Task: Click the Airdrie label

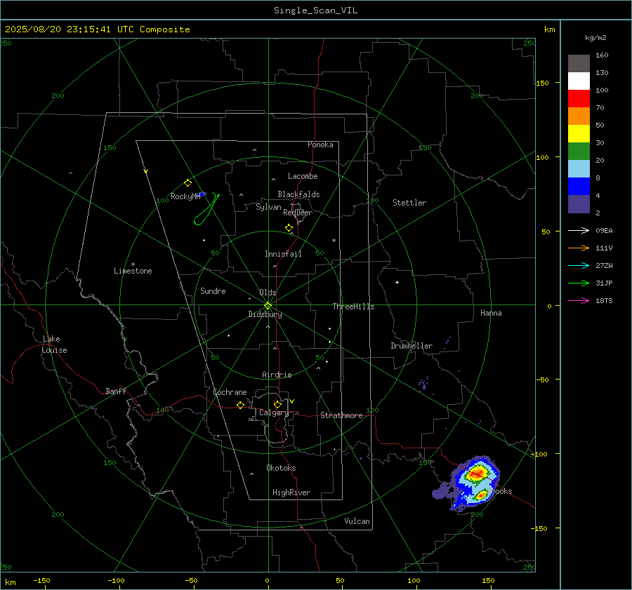Action: (x=277, y=375)
